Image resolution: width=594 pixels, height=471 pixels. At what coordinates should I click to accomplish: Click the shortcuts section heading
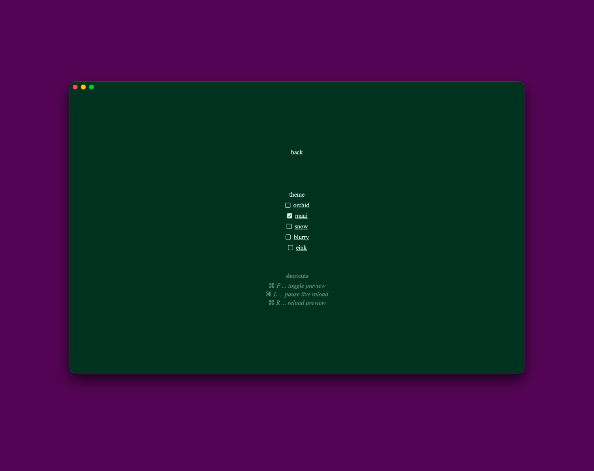297,276
